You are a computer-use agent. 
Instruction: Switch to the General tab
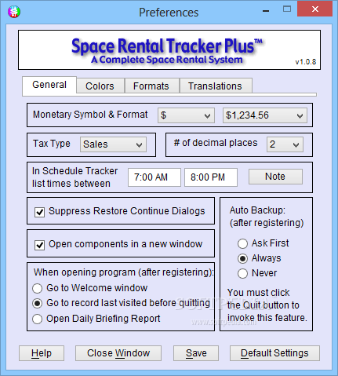point(49,85)
